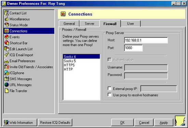This screenshot has width=188, height=128.
Task: Click the Username input field
Action: pos(146,68)
